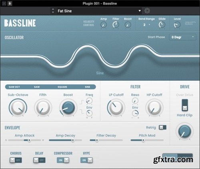Open the Bend Range value dropdown
This screenshot has width=200, height=169.
pos(146,25)
